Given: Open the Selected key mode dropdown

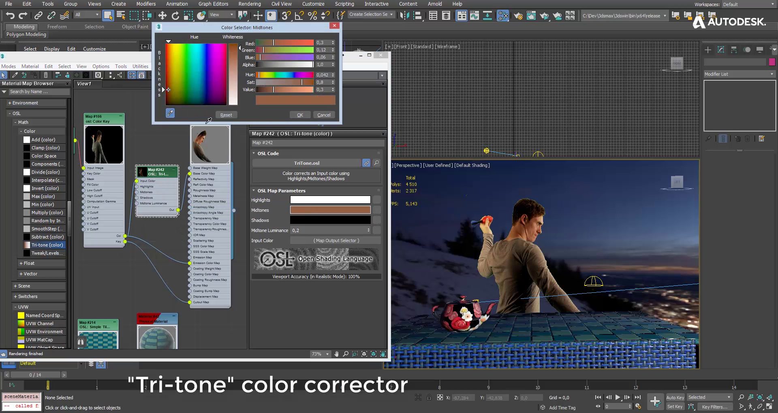Looking at the screenshot, I should 709,397.
